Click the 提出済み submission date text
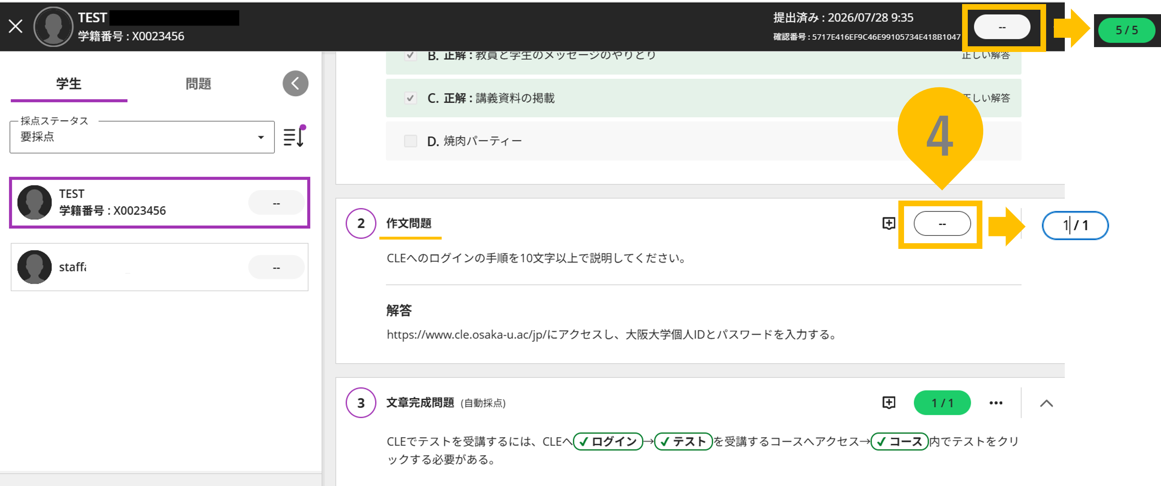The height and width of the screenshot is (486, 1161). tap(843, 17)
